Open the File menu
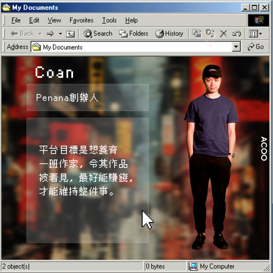273x273 pixels. (16, 20)
